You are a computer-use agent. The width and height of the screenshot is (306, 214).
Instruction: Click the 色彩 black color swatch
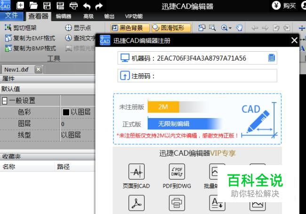[x=66, y=112]
